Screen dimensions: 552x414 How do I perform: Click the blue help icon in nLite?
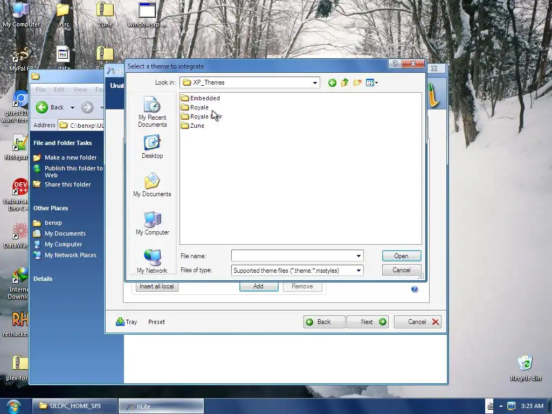pos(415,289)
